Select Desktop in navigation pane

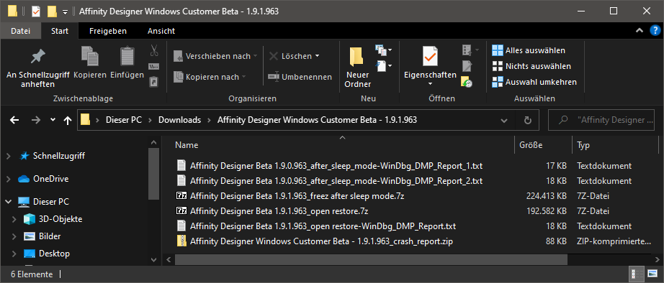(x=54, y=254)
